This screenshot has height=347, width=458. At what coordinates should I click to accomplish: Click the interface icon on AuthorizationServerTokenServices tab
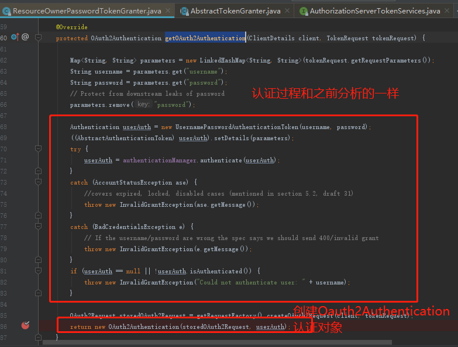click(x=304, y=11)
